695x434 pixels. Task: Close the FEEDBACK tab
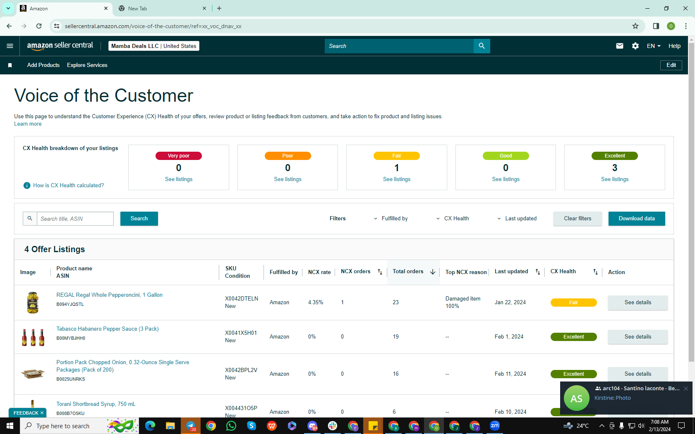[x=42, y=413]
